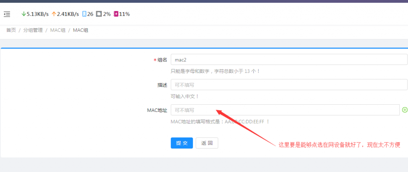Image resolution: width=408 pixels, height=172 pixels.
Task: Add another MAC address with plus icon
Action: coord(405,110)
